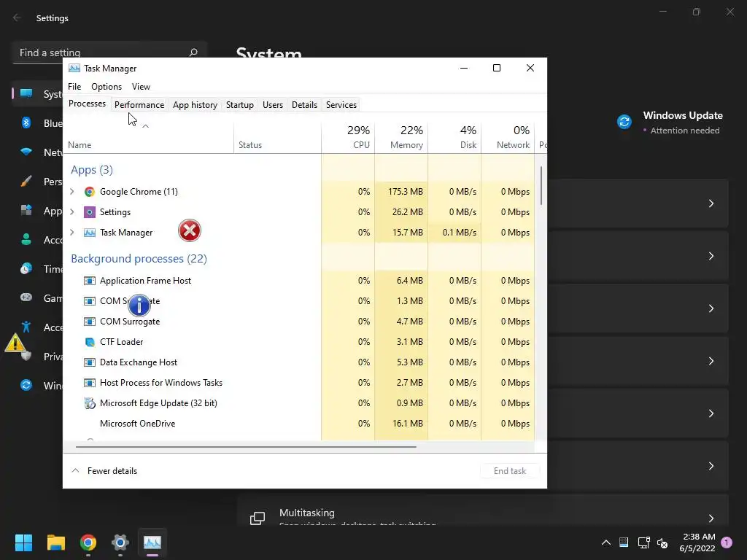Click the Task Manager taskbar icon

[152, 542]
